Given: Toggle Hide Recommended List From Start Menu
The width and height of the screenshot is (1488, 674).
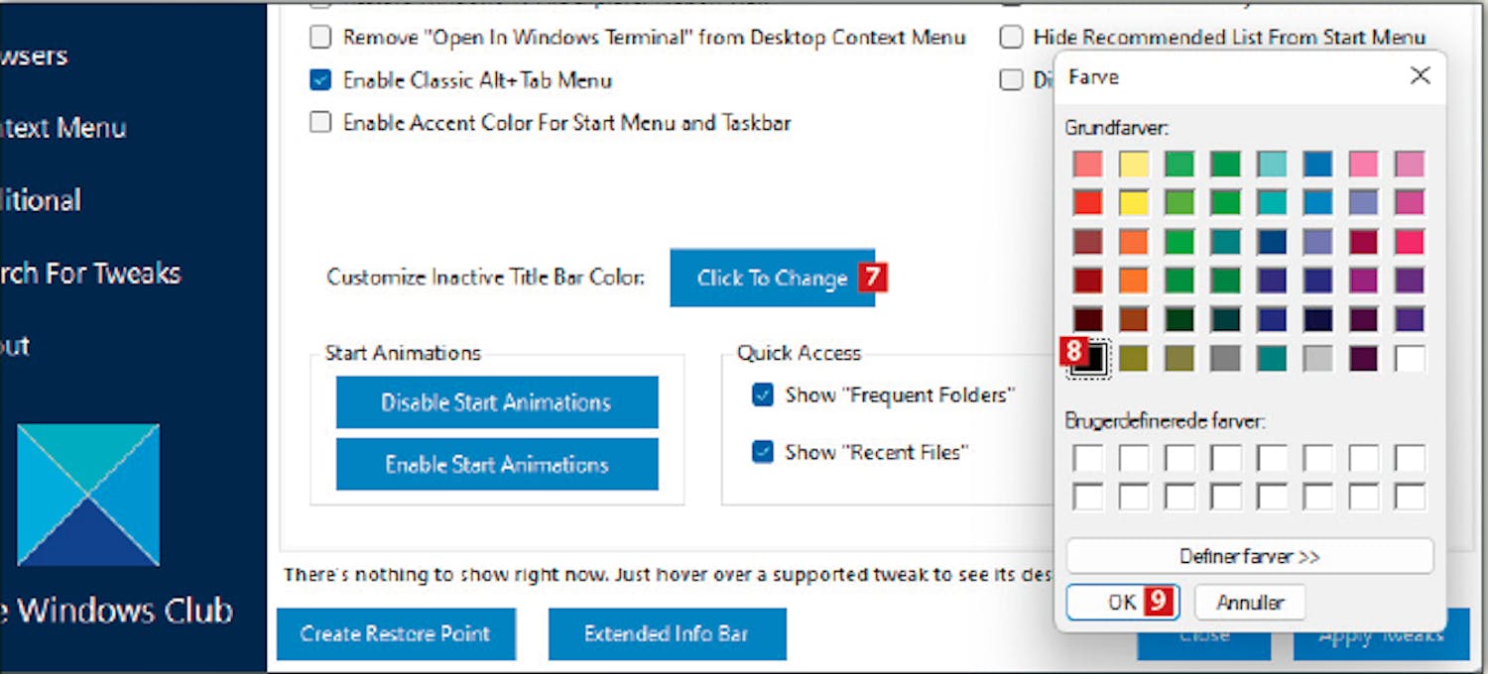Looking at the screenshot, I should [x=1011, y=38].
